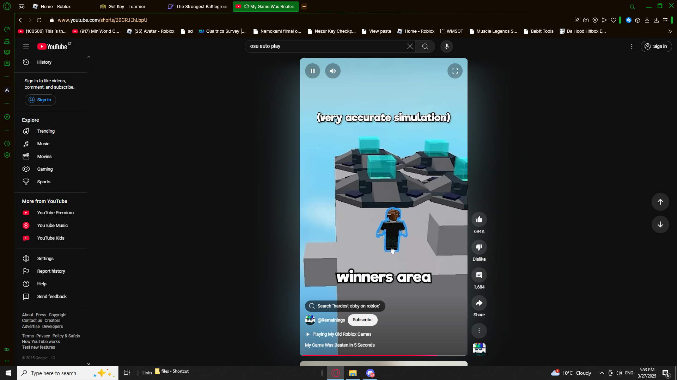The width and height of the screenshot is (677, 380).
Task: Subscribe to @Remainings channel
Action: (362, 320)
